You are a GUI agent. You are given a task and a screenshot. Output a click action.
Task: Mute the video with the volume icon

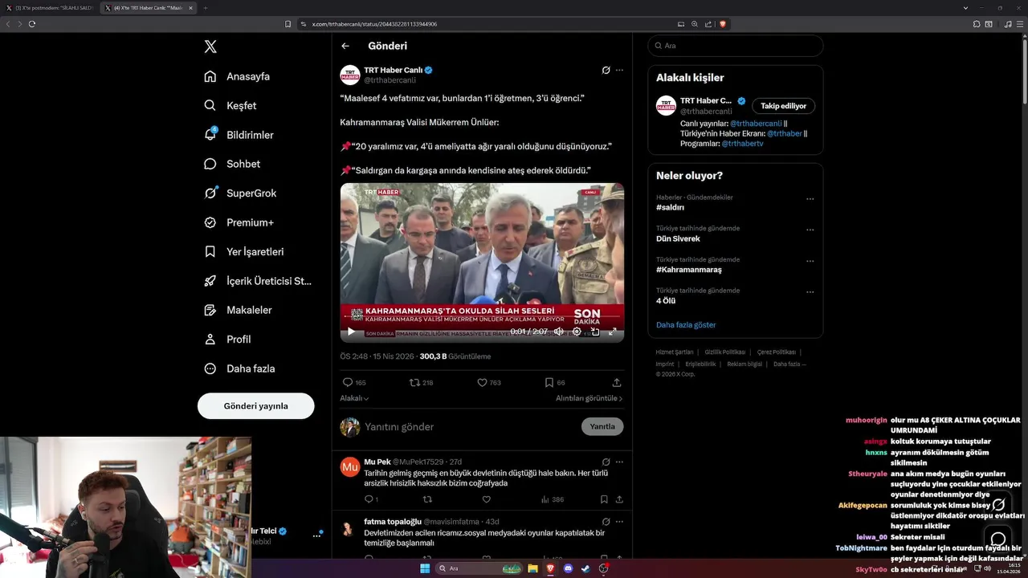pos(559,332)
